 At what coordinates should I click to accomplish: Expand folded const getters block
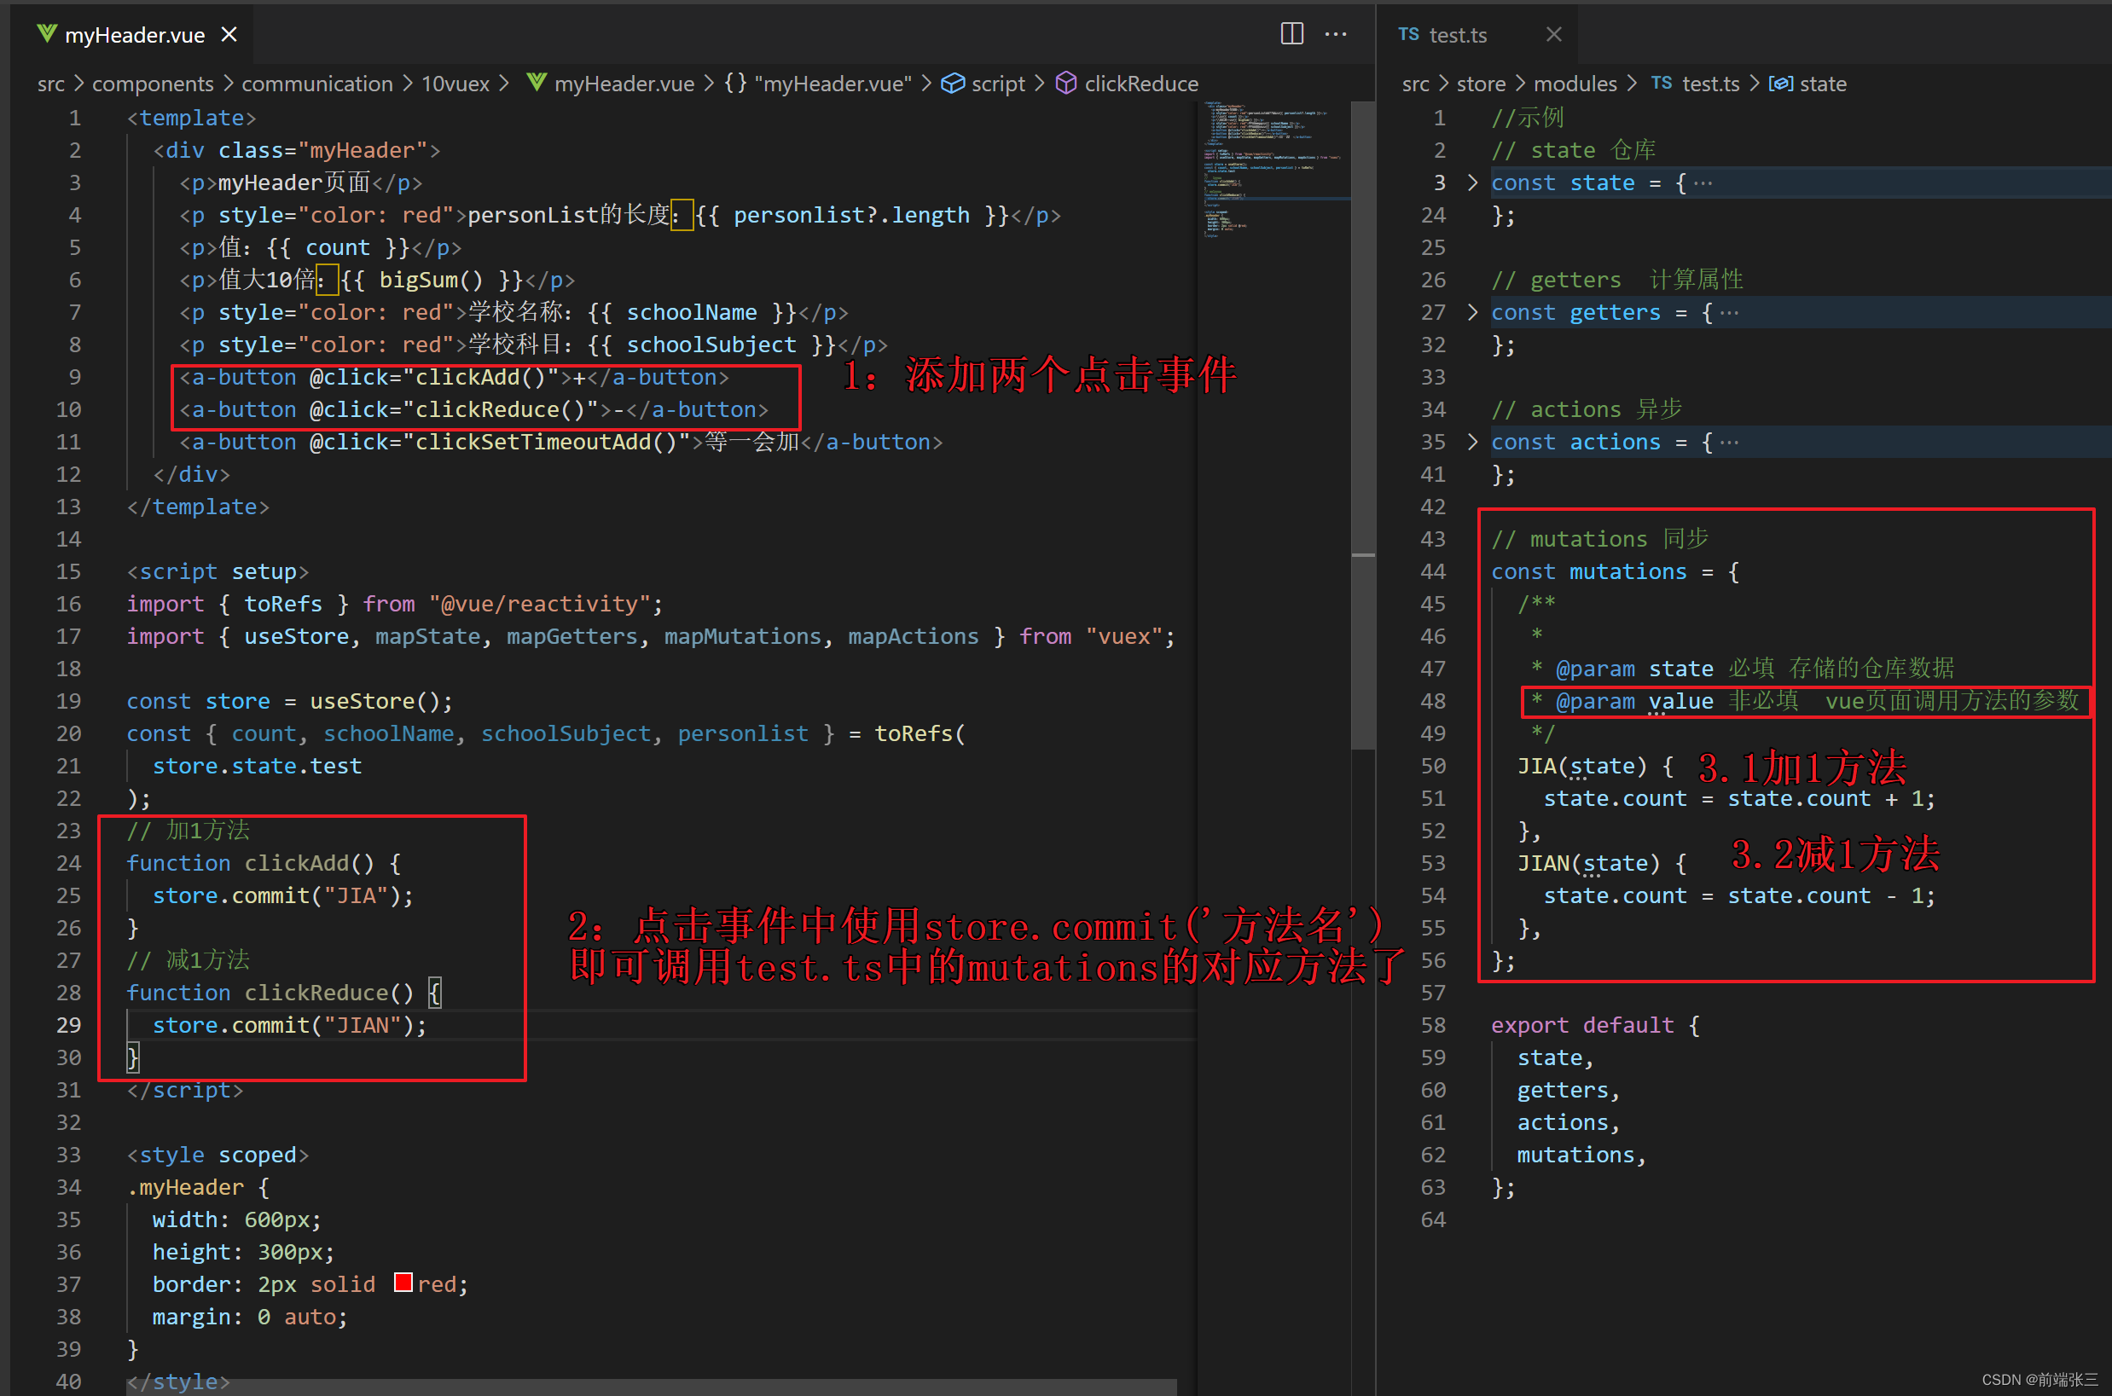1473,312
